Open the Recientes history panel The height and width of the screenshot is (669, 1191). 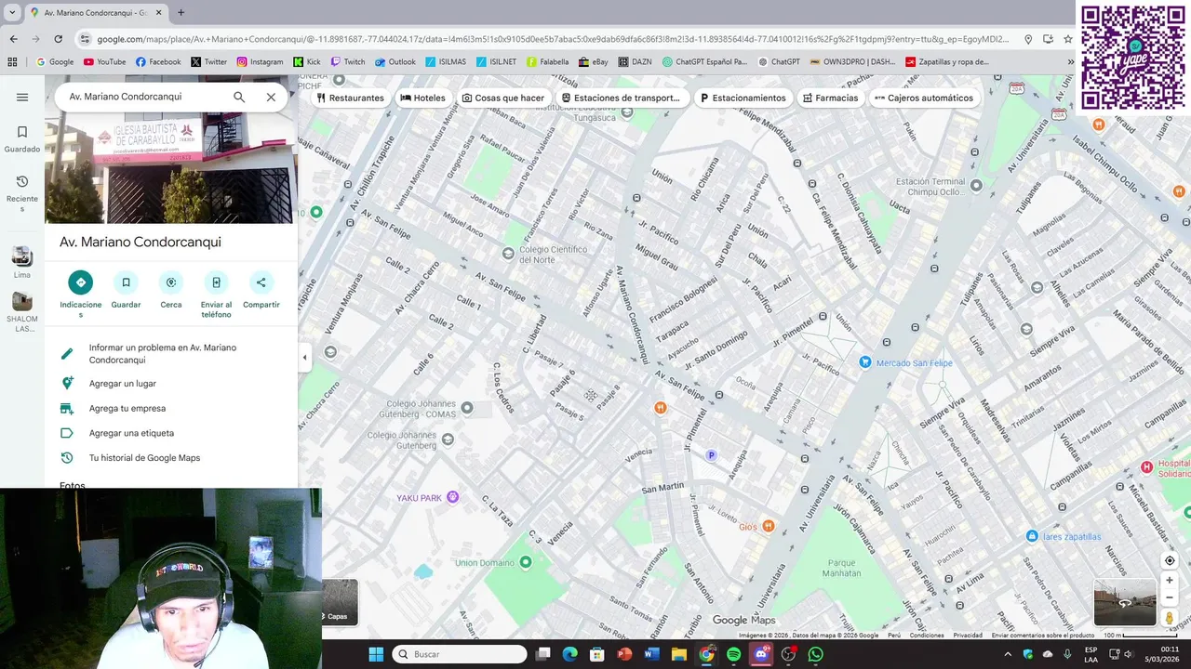pyautogui.click(x=22, y=193)
